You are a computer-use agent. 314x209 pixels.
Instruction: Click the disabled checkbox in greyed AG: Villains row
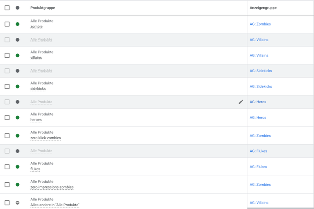tap(7, 40)
